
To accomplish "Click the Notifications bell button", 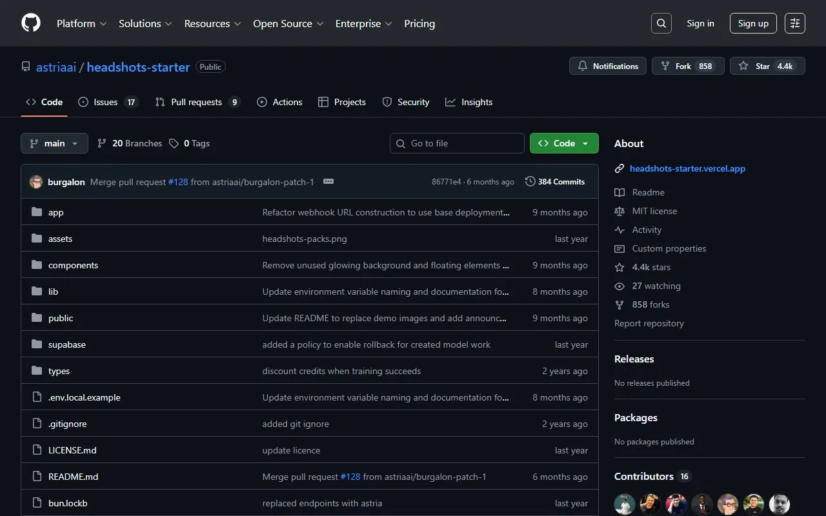I will [x=608, y=66].
